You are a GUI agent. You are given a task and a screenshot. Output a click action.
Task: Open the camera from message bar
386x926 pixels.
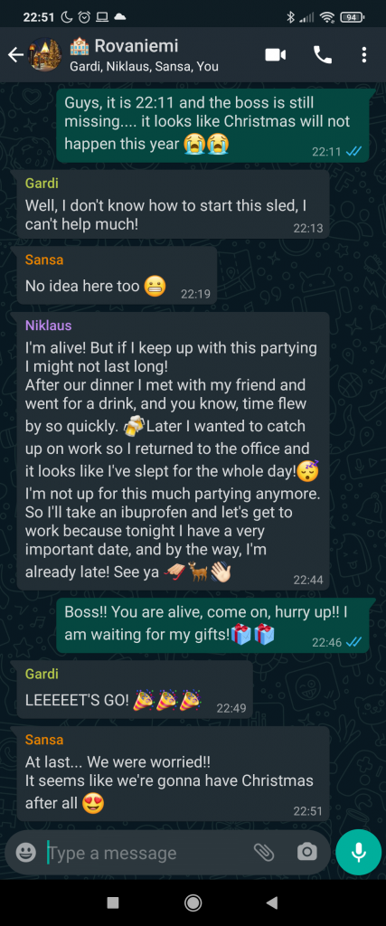(306, 852)
